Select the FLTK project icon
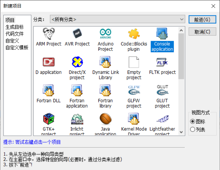 162,62
